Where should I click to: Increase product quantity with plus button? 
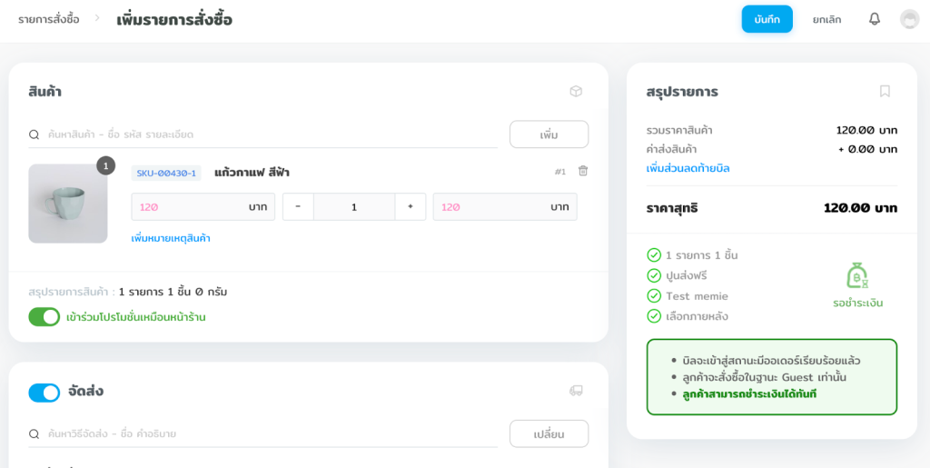point(411,207)
